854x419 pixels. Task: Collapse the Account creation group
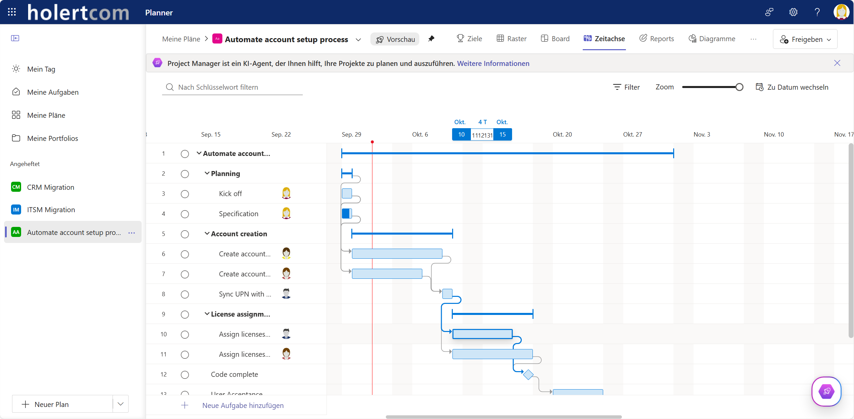tap(207, 234)
